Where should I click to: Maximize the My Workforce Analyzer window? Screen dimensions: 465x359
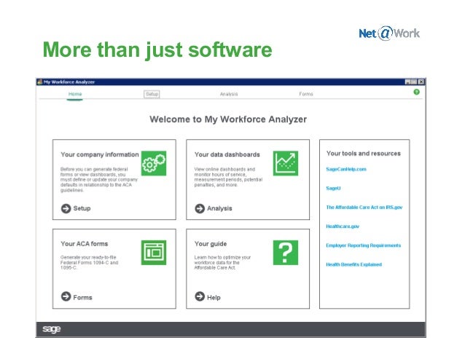point(414,82)
